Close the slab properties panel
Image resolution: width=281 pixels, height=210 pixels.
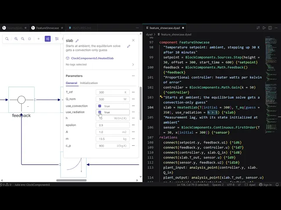[133, 40]
